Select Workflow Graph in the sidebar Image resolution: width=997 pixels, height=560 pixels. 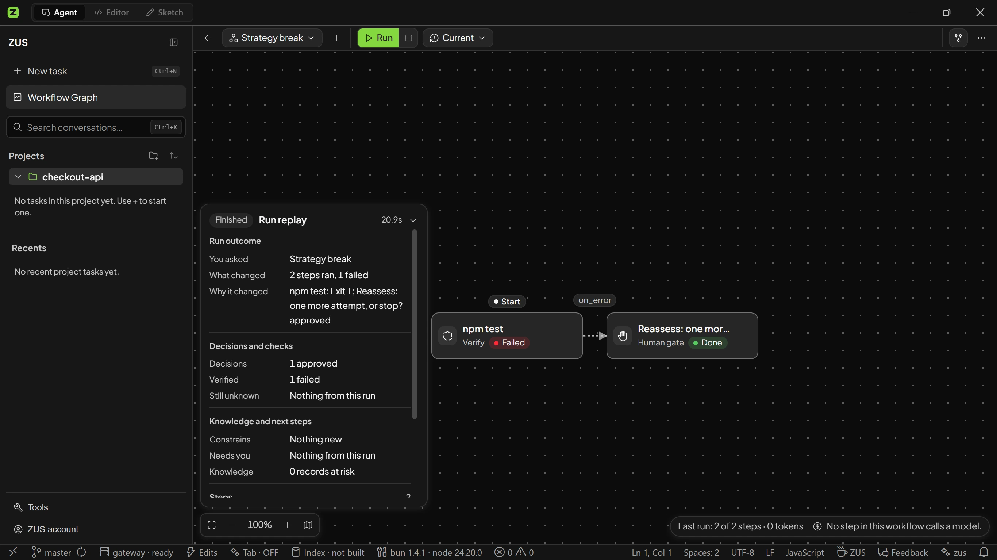pos(96,97)
